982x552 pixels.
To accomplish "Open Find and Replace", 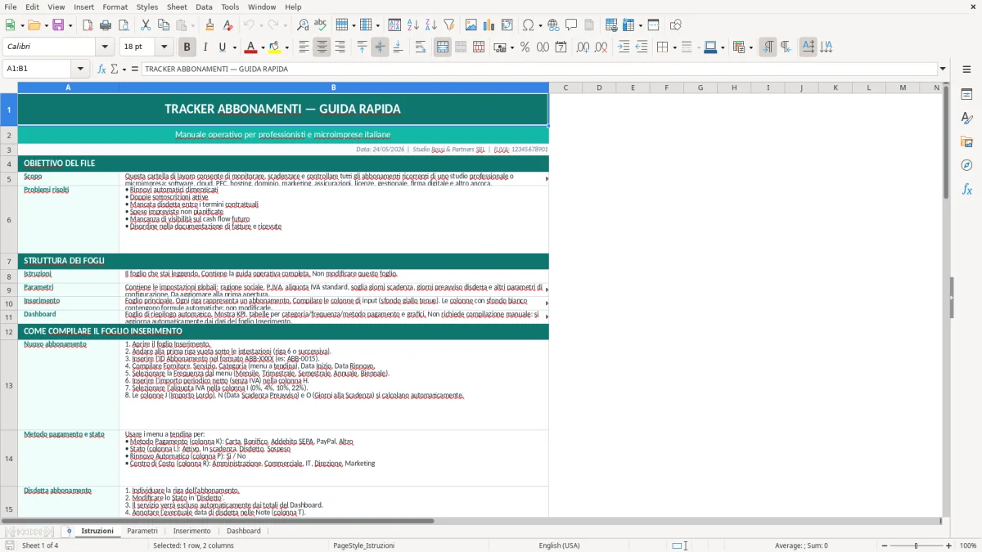I will click(303, 25).
